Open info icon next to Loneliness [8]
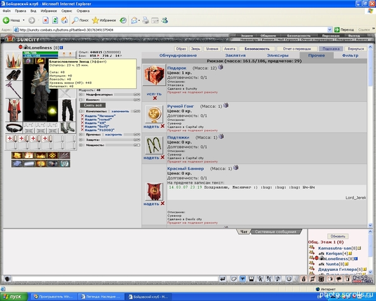This screenshot has width=376, height=301. 61,48
